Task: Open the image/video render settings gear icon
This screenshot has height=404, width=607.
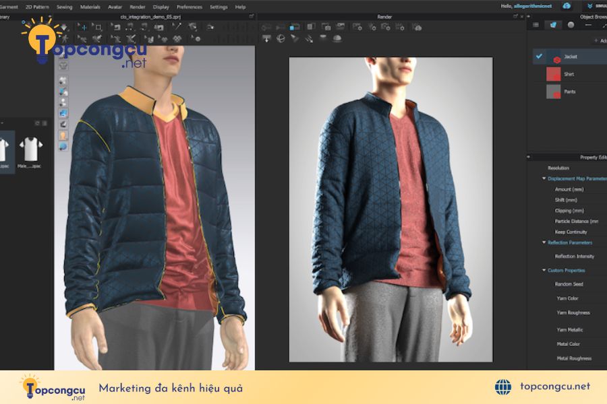Action: coord(357,27)
